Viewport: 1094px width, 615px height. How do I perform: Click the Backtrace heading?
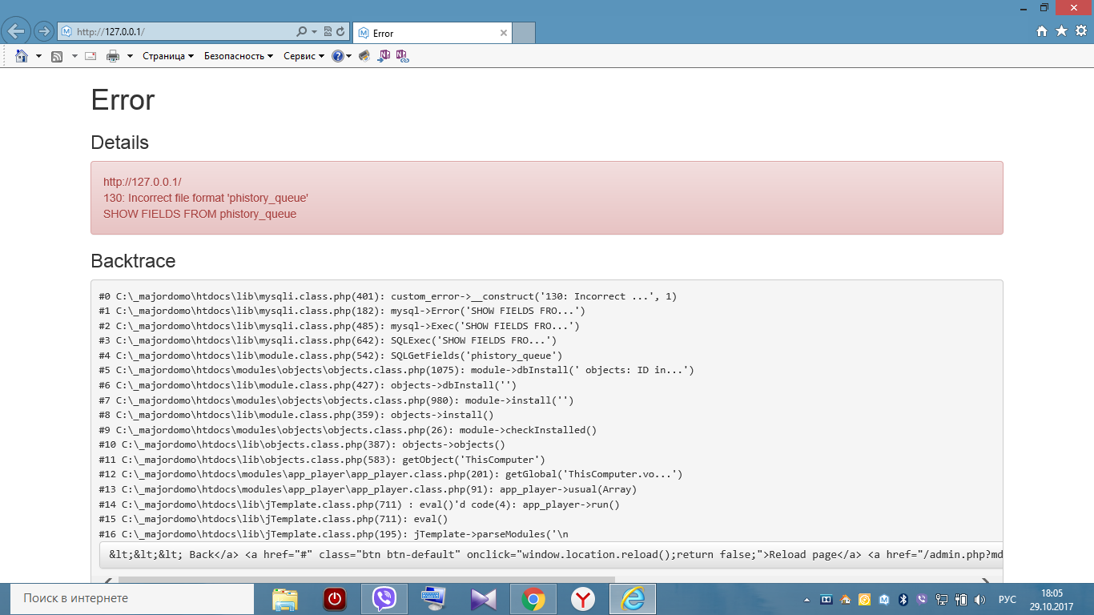133,261
